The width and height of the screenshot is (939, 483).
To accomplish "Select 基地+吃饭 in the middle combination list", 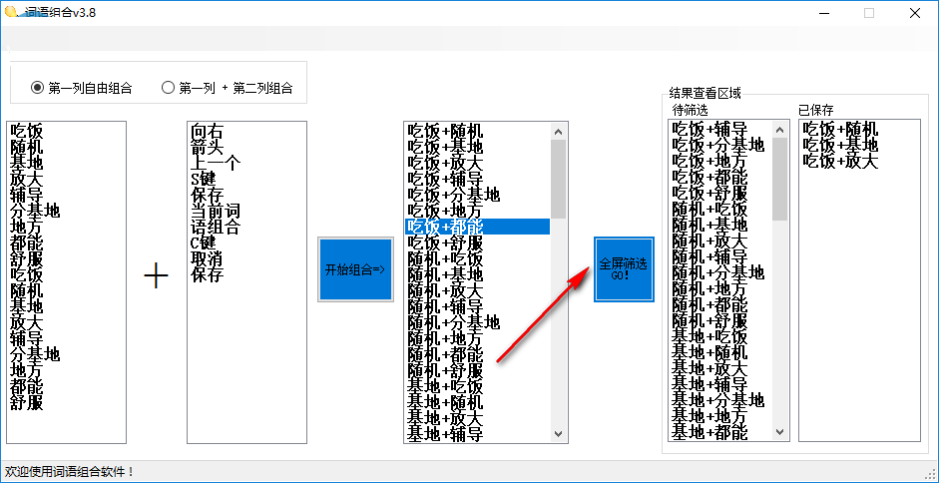I will tap(445, 386).
